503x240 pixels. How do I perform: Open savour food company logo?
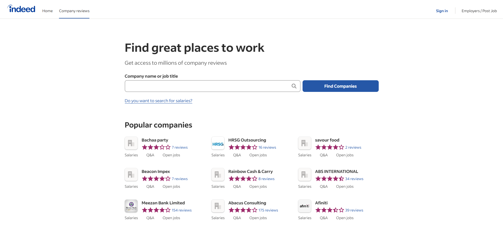pyautogui.click(x=305, y=143)
